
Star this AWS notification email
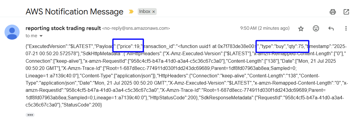[301, 28]
